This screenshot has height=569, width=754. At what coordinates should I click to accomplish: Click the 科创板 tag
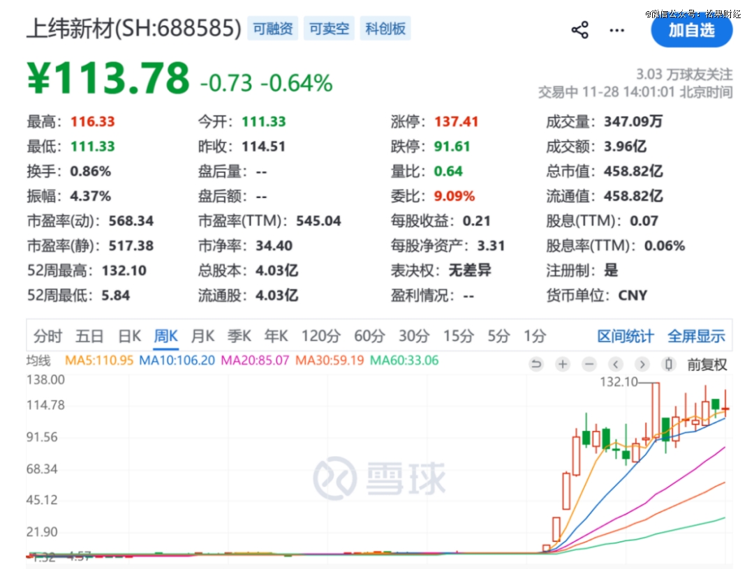pyautogui.click(x=385, y=29)
